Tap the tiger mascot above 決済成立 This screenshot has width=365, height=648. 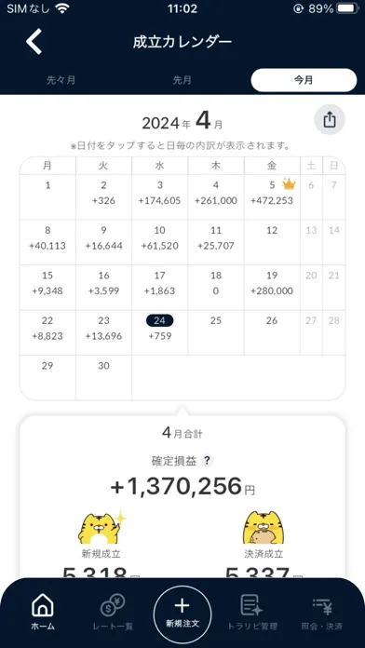coord(264,528)
